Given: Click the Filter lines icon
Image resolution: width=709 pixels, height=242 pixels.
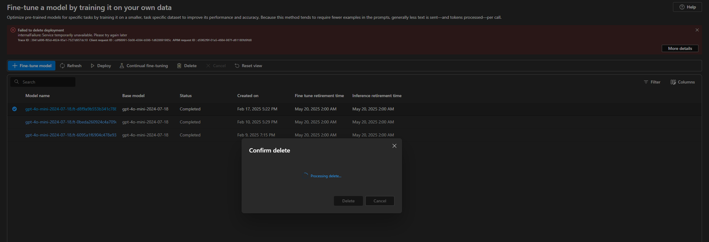Looking at the screenshot, I should tap(646, 82).
